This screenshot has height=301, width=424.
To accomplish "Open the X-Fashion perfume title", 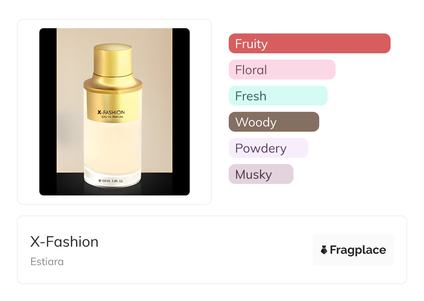I will coord(64,242).
